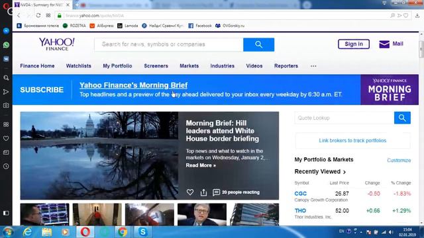The image size is (424, 238).
Task: Open the Speed Dial start page button
Action: [48, 16]
